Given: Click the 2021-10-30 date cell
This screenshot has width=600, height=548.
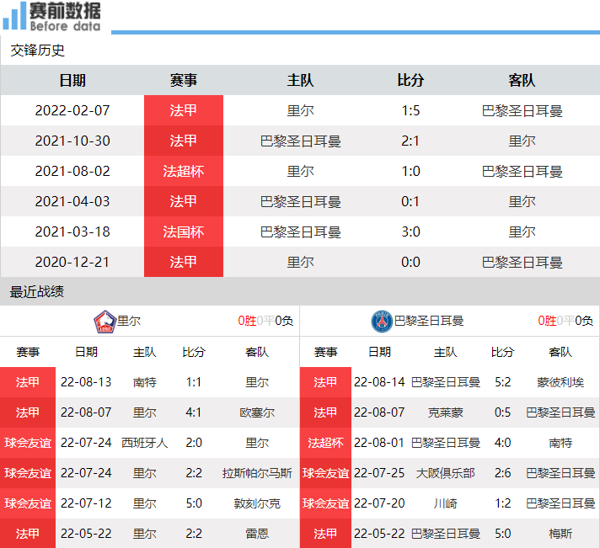Looking at the screenshot, I should (72, 141).
